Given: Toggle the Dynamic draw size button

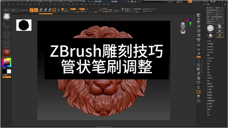Looking at the screenshot, I should click(x=117, y=11).
